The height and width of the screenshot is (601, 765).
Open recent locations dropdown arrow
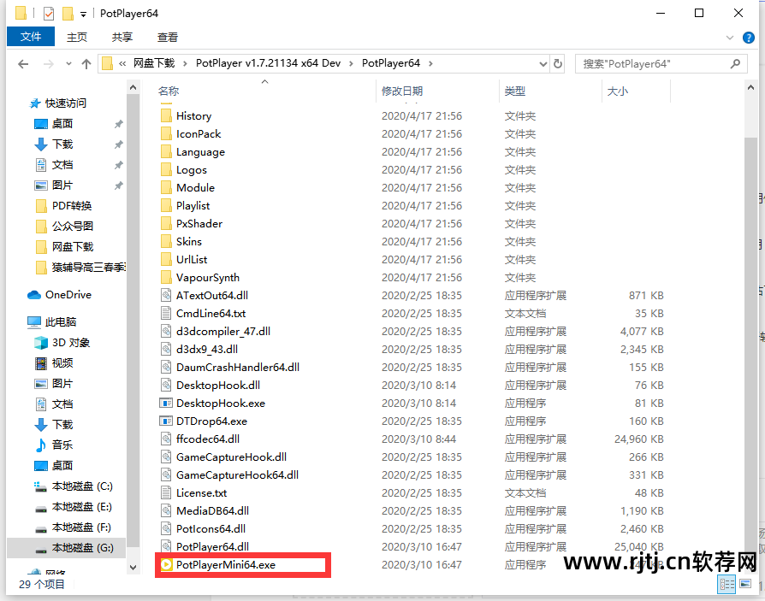[68, 64]
